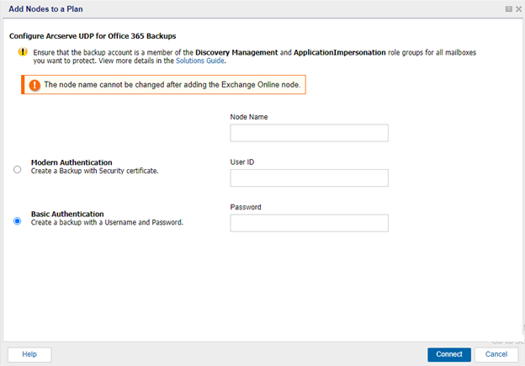Open the Solutions Guide link
The height and width of the screenshot is (366, 525).
coord(200,61)
